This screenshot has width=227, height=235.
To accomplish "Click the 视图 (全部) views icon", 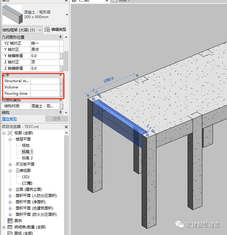I will coord(10,133).
